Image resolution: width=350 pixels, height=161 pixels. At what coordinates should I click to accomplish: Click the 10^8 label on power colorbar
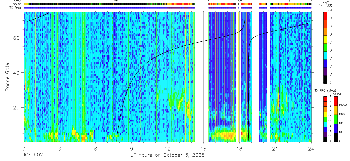pyautogui.click(x=331, y=11)
